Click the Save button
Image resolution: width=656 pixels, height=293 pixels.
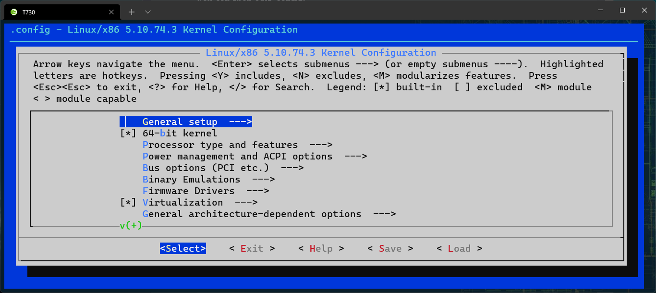pos(390,249)
